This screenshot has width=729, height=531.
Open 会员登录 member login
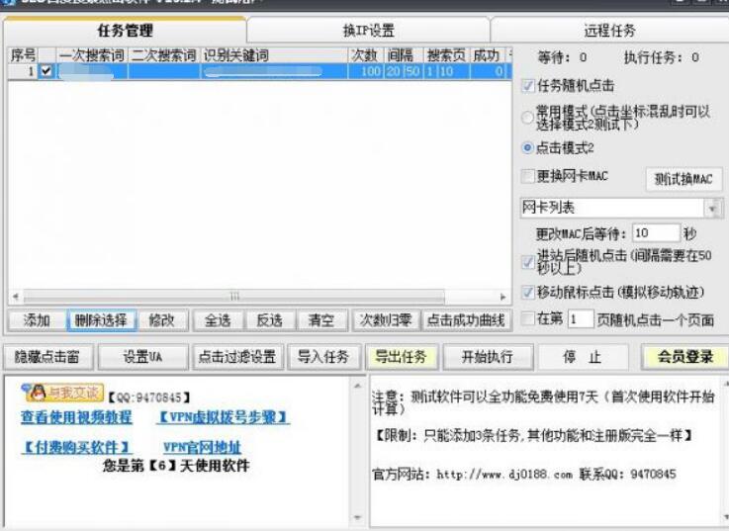point(684,356)
